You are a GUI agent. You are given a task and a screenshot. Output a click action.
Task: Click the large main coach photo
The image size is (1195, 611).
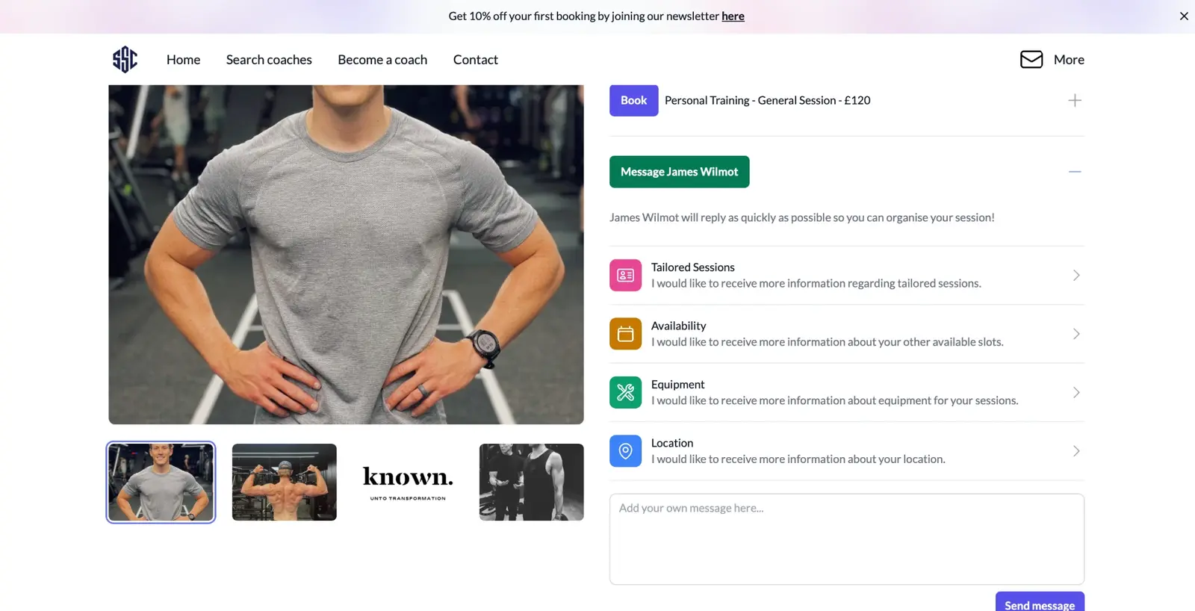346,255
